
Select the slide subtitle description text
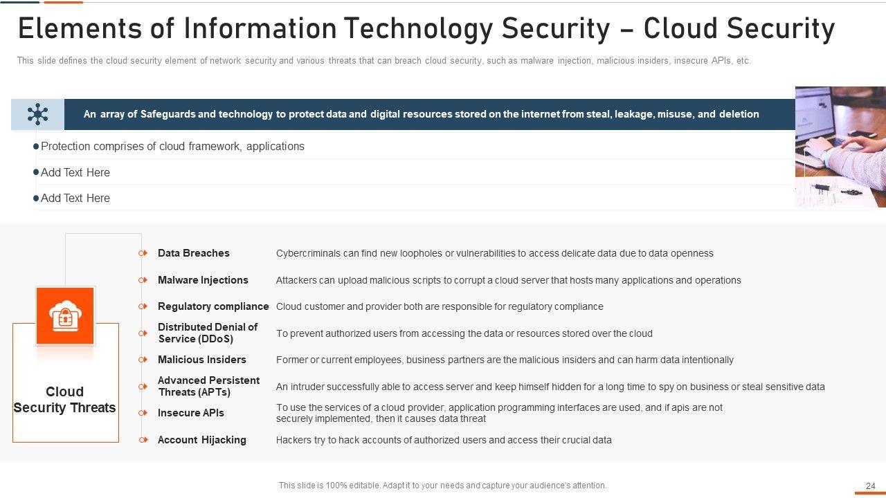pos(383,61)
